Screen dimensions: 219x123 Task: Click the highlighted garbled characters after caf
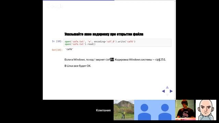(x=112, y=59)
